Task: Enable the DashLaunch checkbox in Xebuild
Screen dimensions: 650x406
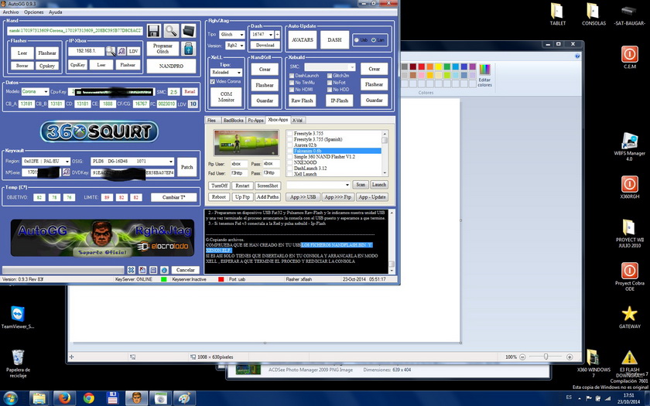Action: tap(292, 76)
